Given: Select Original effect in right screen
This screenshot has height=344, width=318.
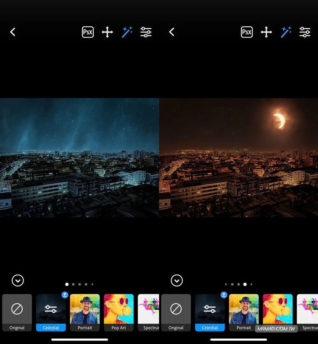Looking at the screenshot, I should tap(176, 313).
